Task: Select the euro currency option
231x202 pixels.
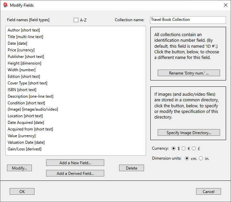Action: coord(184,148)
